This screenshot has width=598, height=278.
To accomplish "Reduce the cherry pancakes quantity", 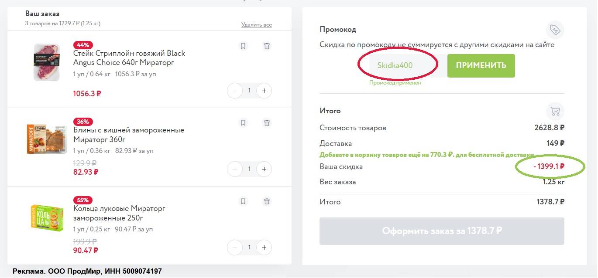I will [235, 169].
